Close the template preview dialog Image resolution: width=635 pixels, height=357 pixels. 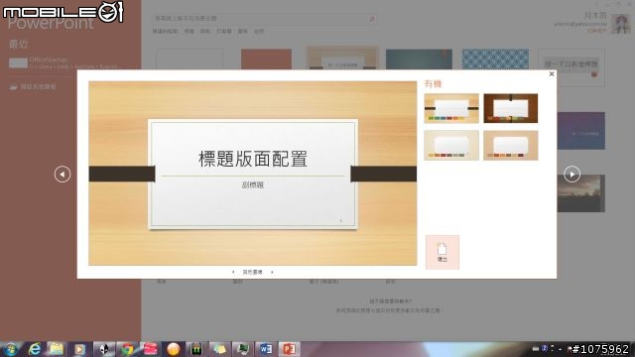tap(552, 74)
